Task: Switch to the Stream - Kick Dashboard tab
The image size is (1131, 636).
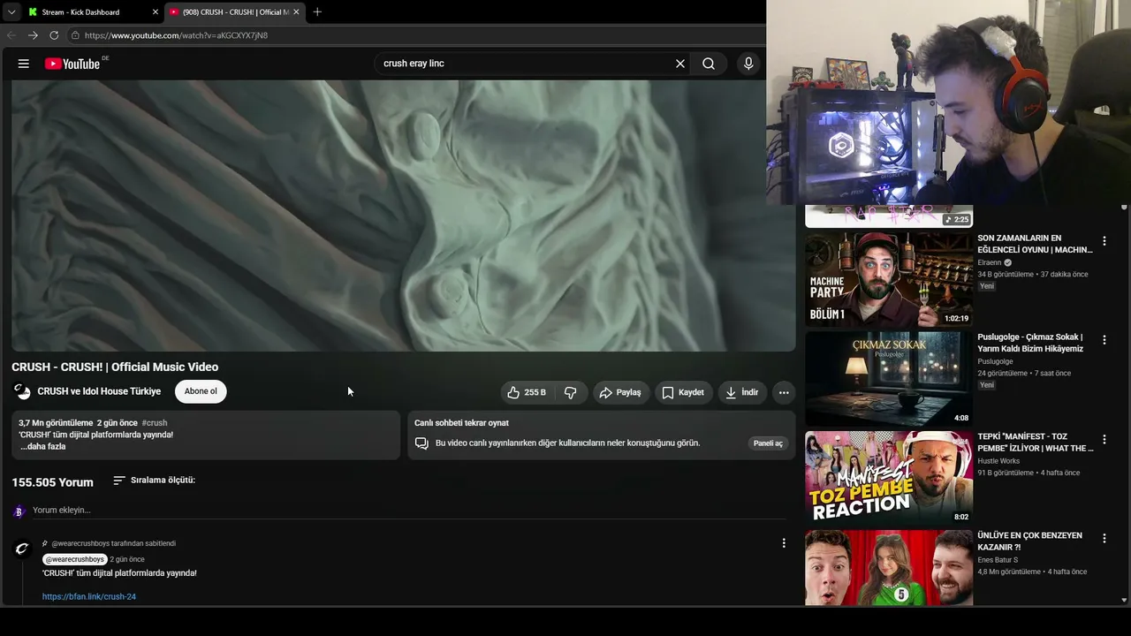Action: coord(91,12)
